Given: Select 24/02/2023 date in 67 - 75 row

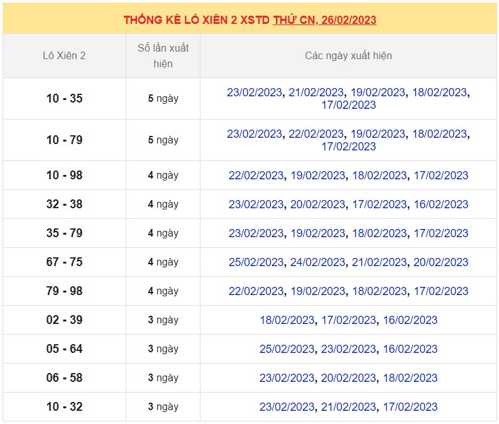Looking at the screenshot, I should 317,262.
